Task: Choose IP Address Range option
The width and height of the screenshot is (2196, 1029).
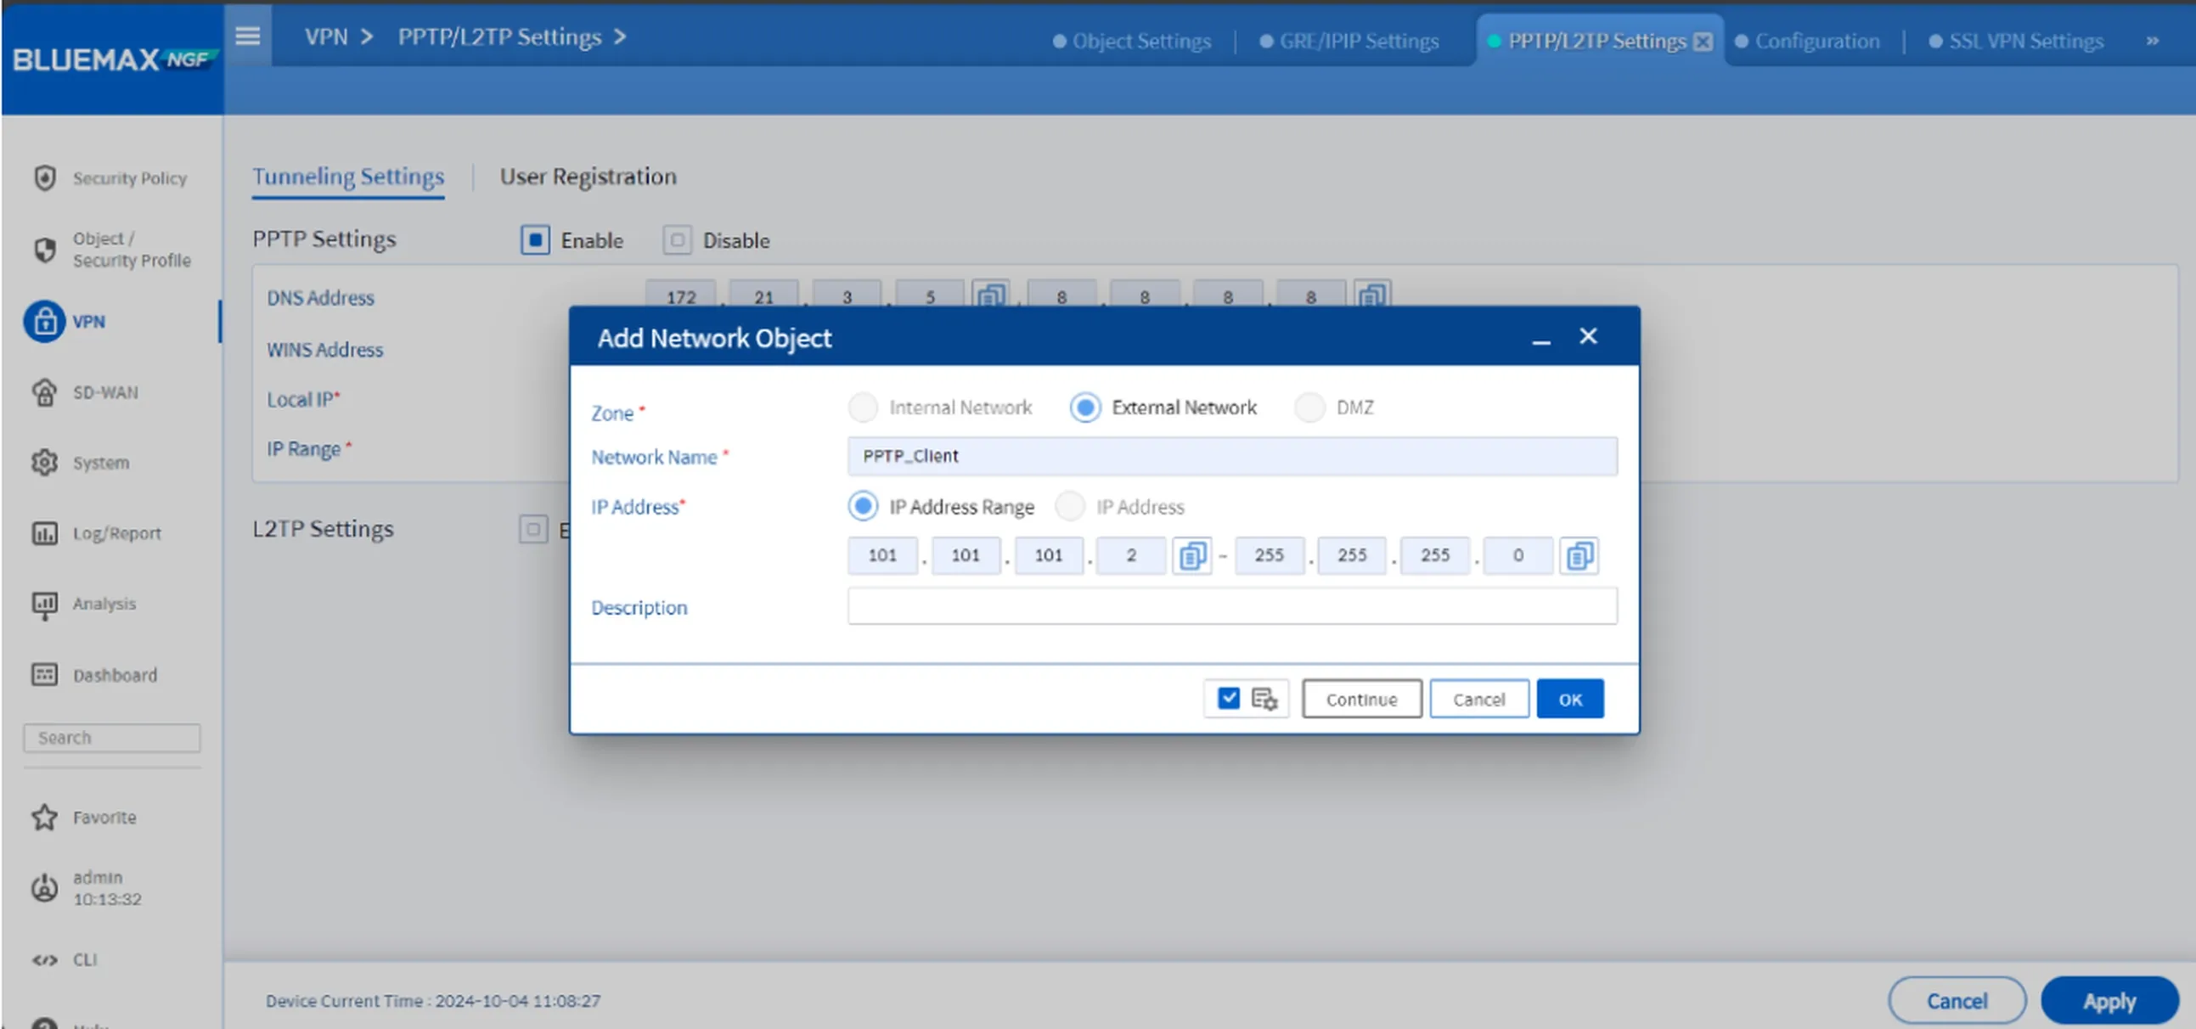Action: pyautogui.click(x=863, y=506)
